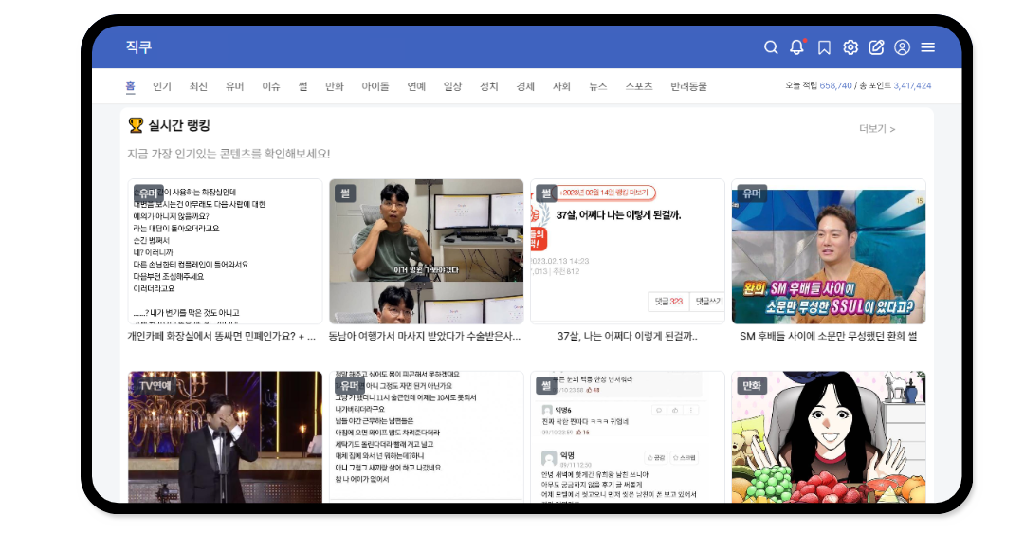Image resolution: width=1024 pixels, height=534 pixels.
Task: Expand the ranking with 더보기 >
Action: click(x=876, y=129)
